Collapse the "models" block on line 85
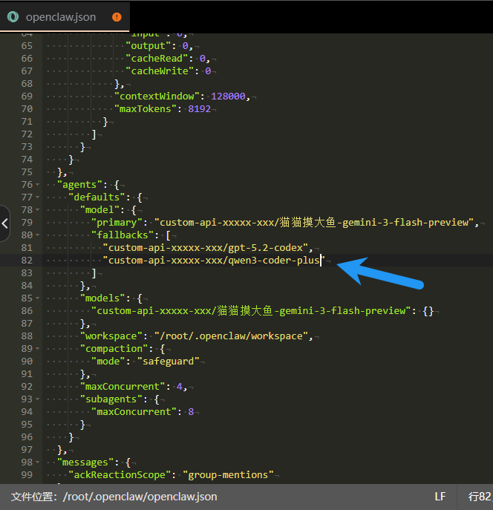 pos(38,298)
